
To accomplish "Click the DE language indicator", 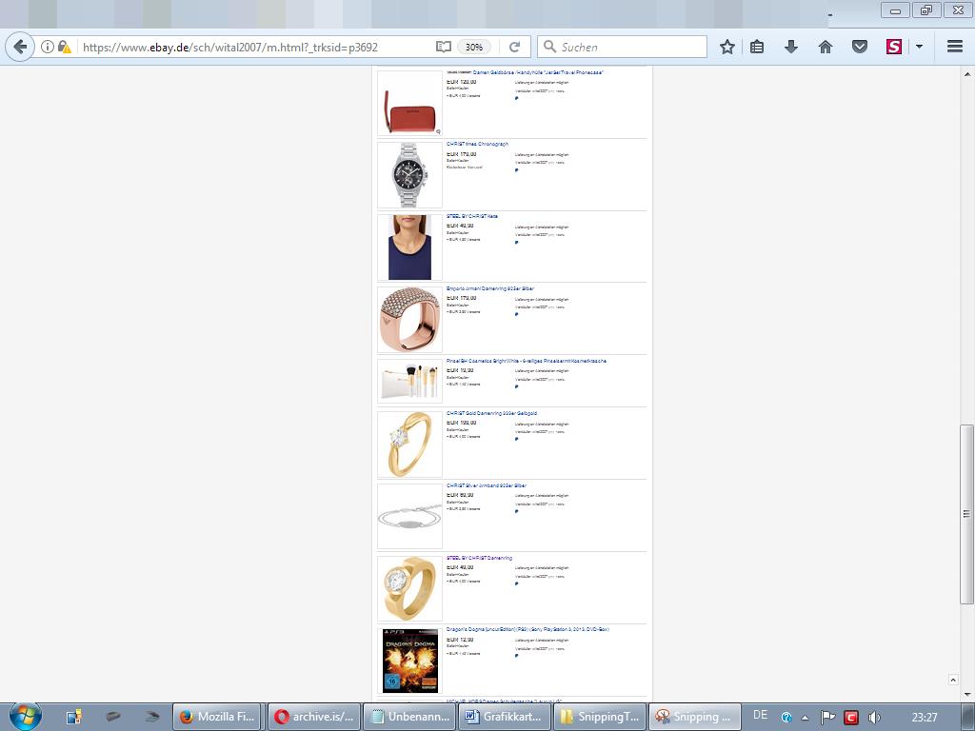I will point(760,716).
